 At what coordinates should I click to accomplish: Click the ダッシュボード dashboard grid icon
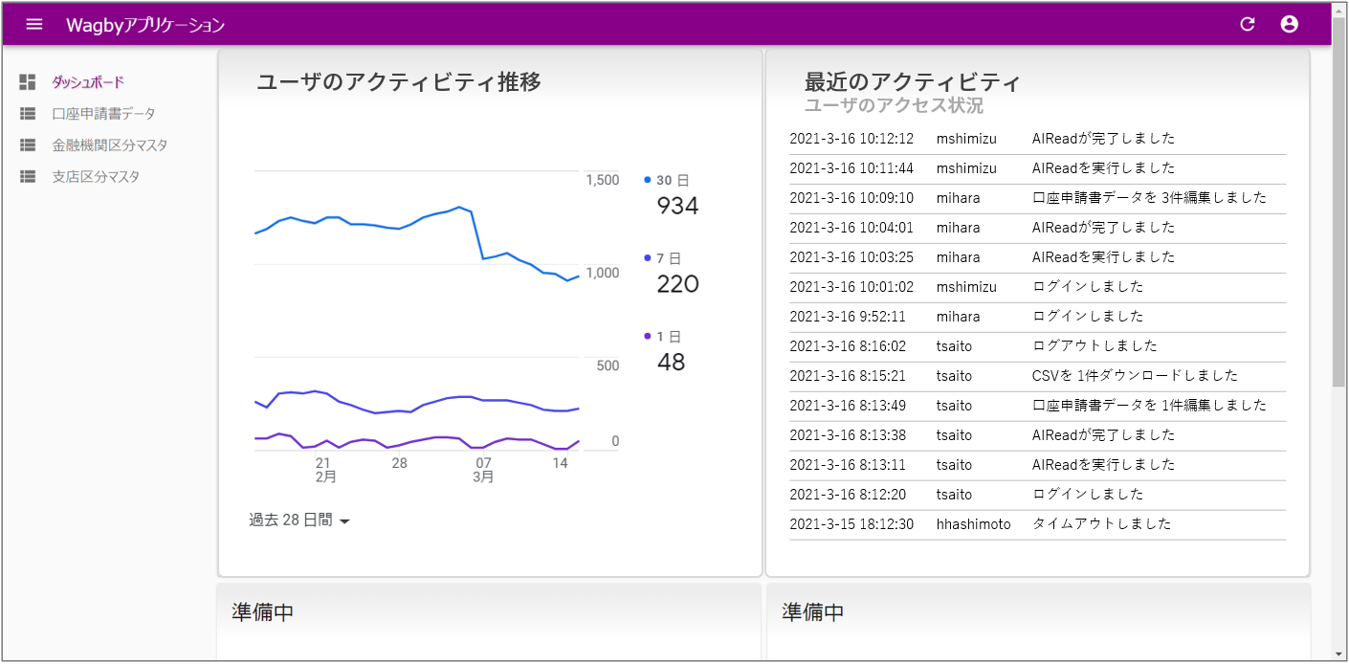(28, 82)
